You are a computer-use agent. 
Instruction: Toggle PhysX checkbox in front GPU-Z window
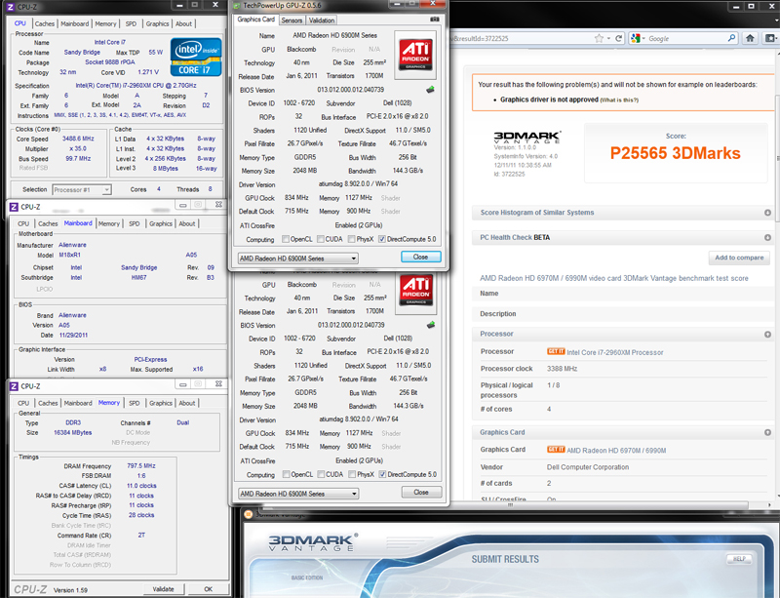tap(352, 239)
